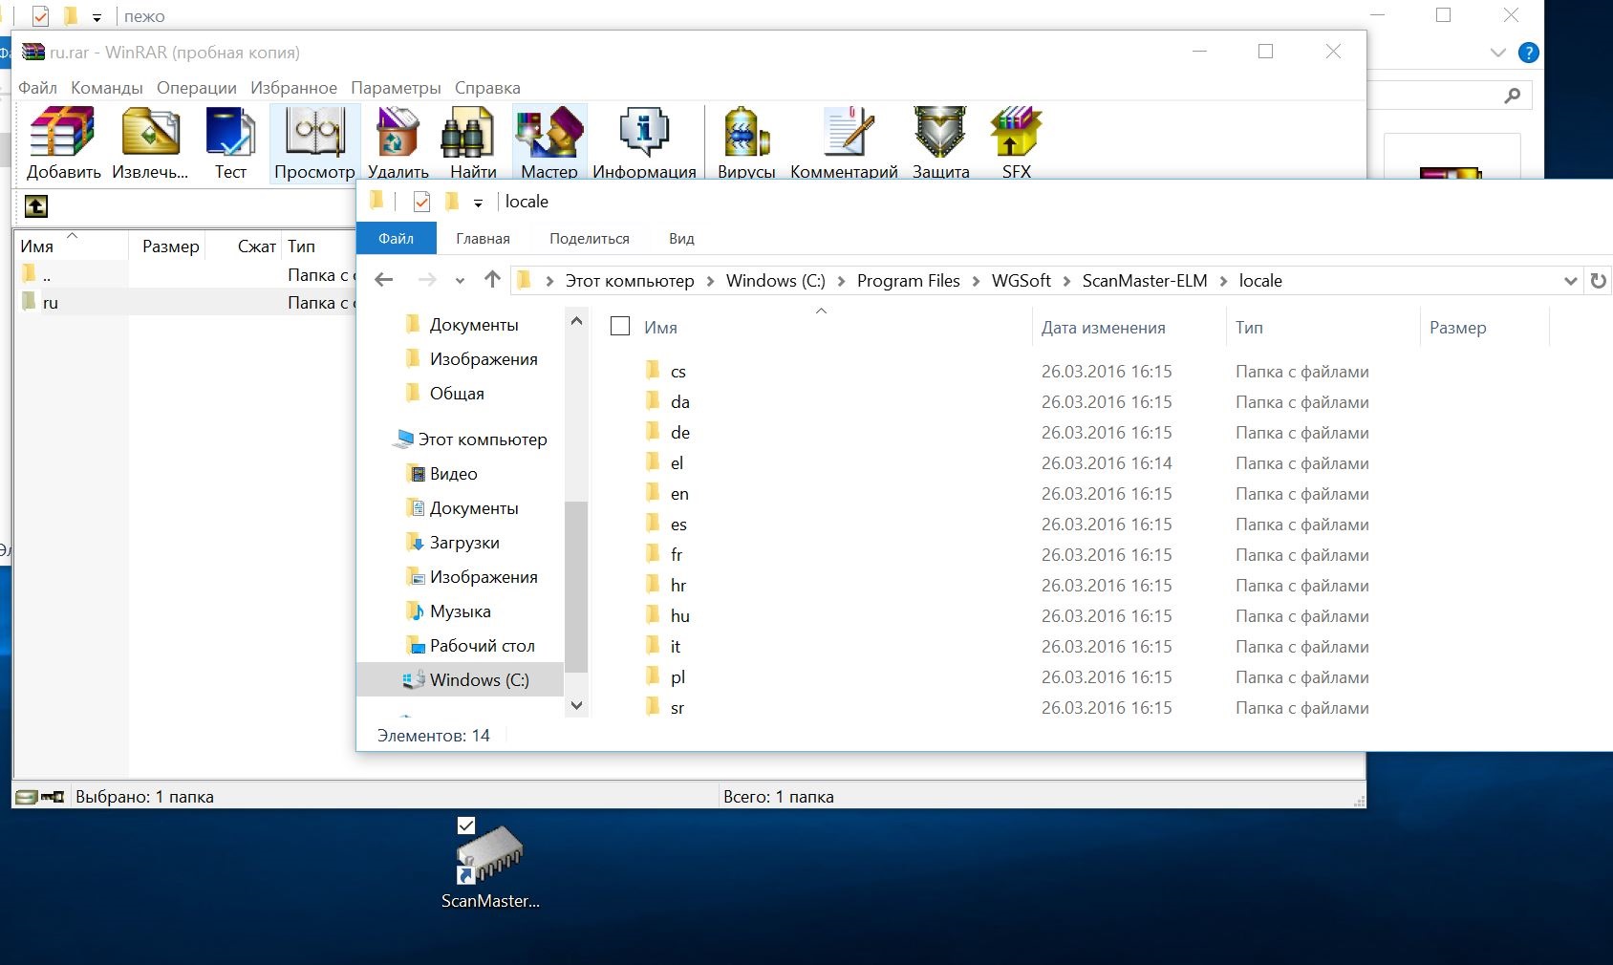
Task: Select the en folder in locale
Action: click(x=678, y=494)
